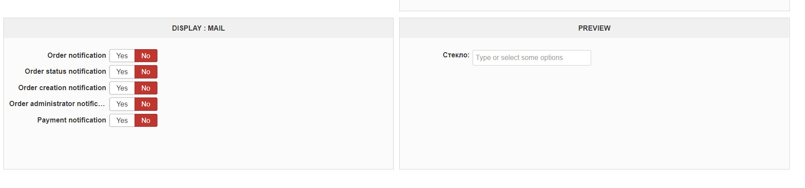805x188 pixels.
Task: Click No for Order administrator notification
Action: (x=146, y=104)
